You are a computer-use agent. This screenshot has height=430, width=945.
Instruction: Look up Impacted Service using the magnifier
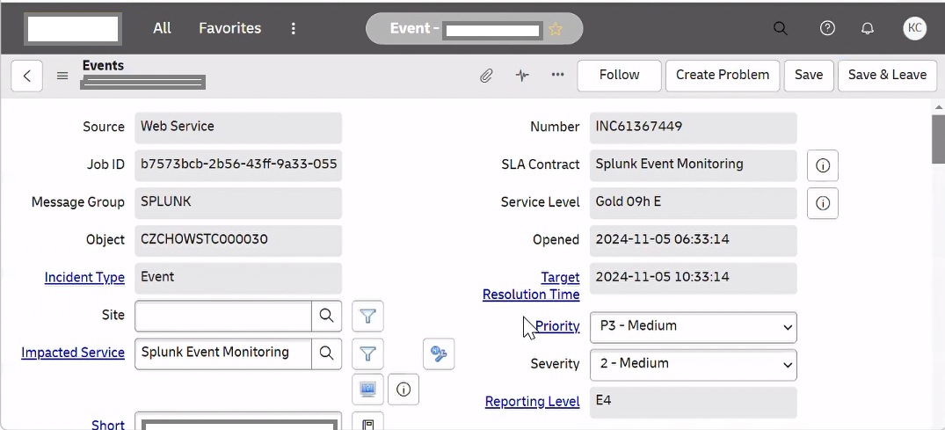tap(326, 353)
